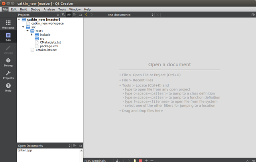Open talker.cpp in Open Documents

25,150
